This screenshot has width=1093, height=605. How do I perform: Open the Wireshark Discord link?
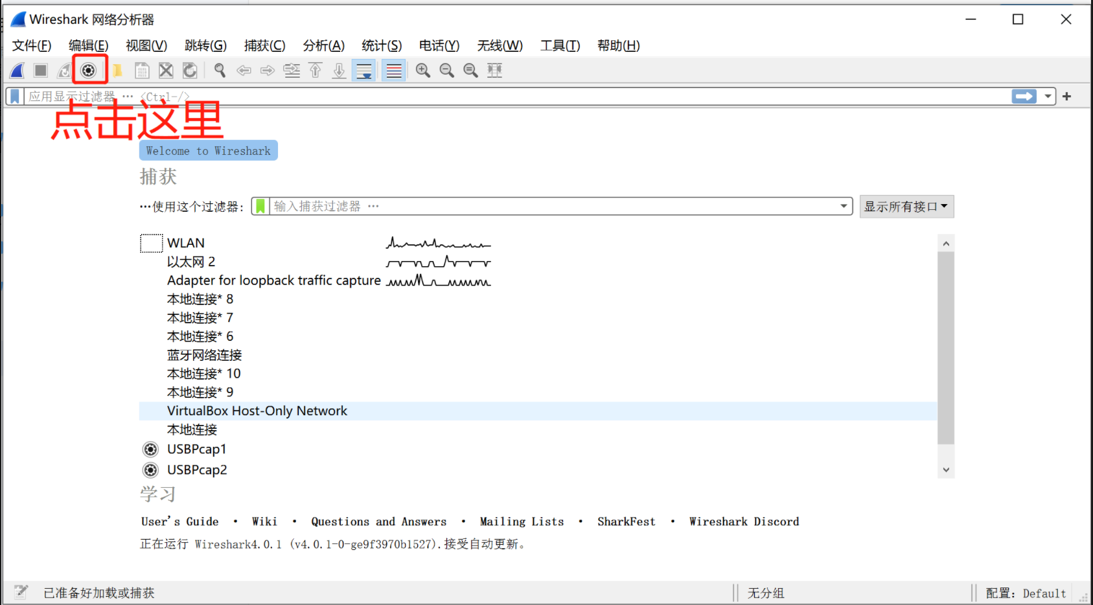(x=744, y=521)
